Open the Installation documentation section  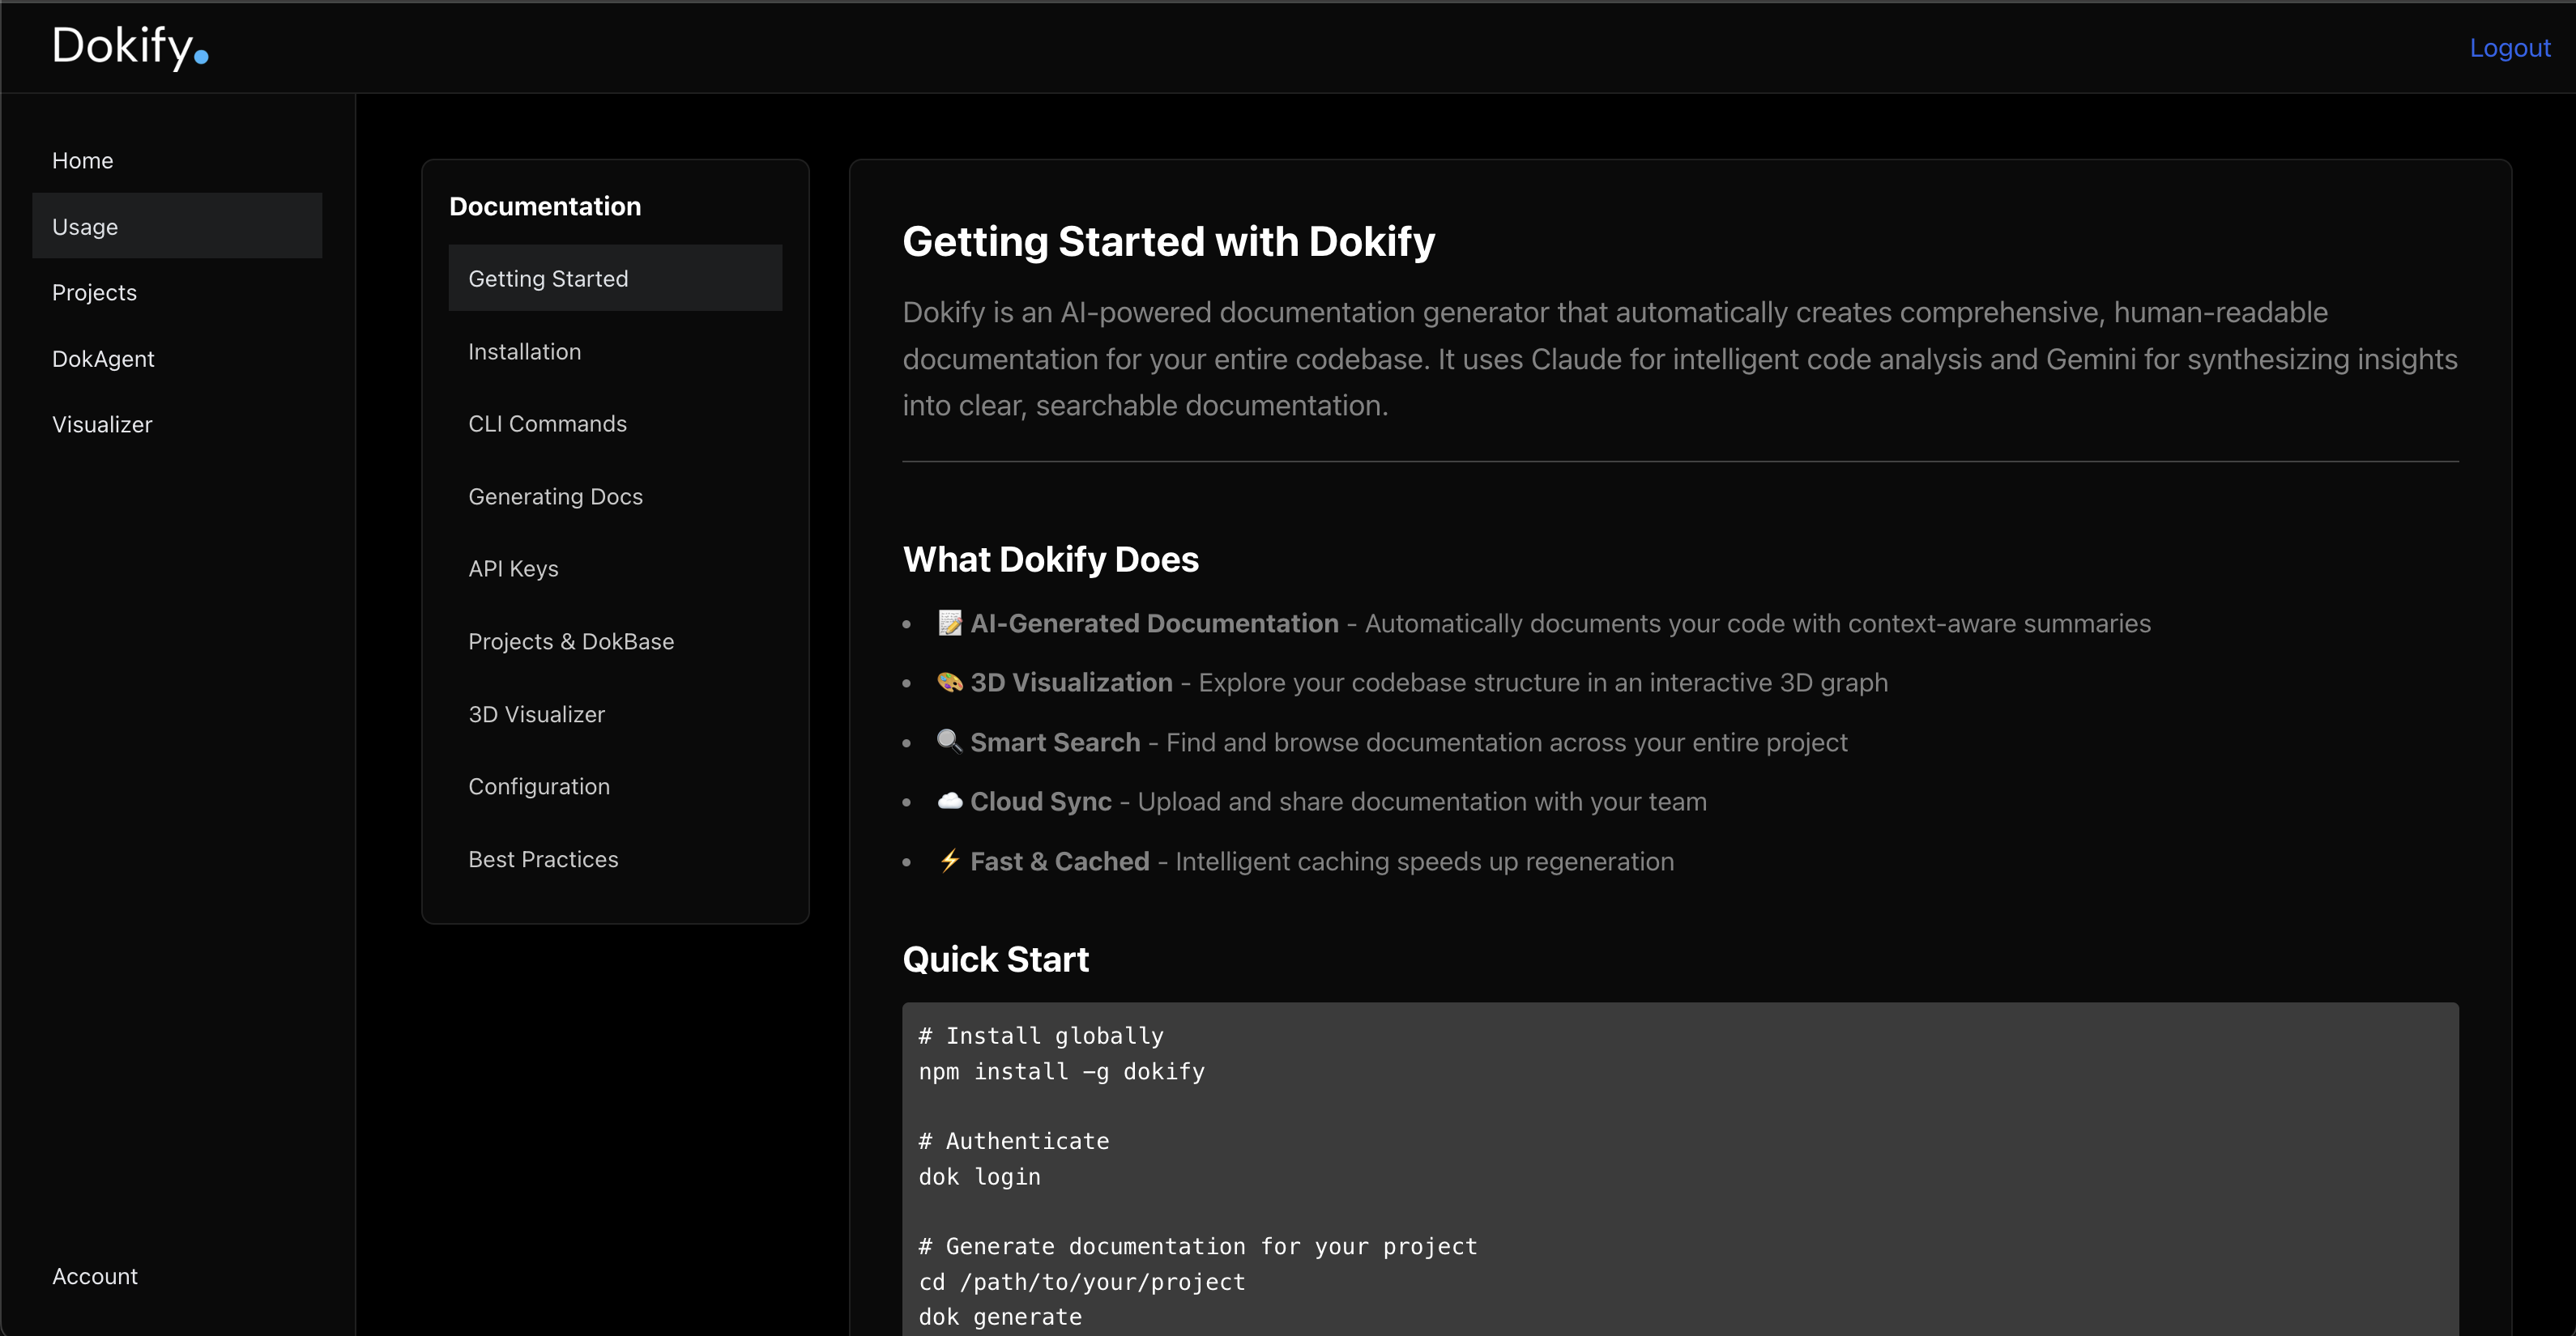point(524,351)
